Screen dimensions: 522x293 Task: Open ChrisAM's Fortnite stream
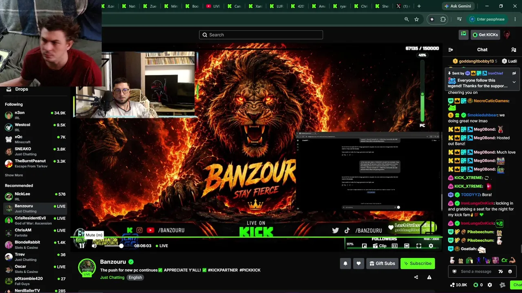(35, 233)
